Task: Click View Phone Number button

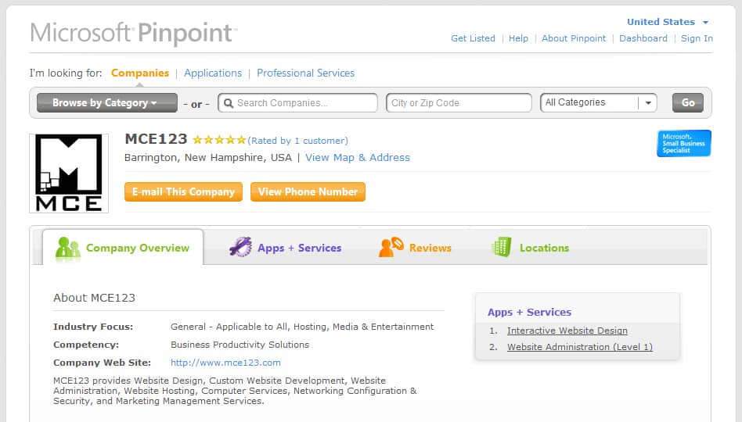Action: pyautogui.click(x=308, y=192)
